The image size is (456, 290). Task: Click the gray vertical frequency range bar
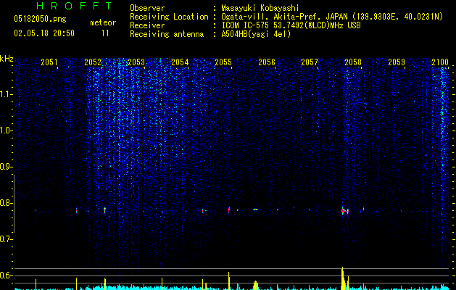point(14,204)
